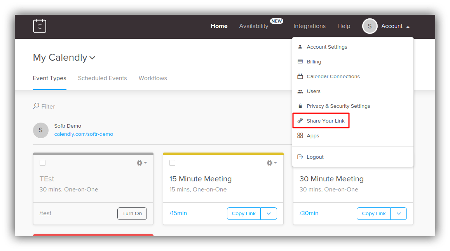Image resolution: width=450 pixels, height=251 pixels.
Task: Collapse the Account menu arrow
Action: [x=408, y=27]
